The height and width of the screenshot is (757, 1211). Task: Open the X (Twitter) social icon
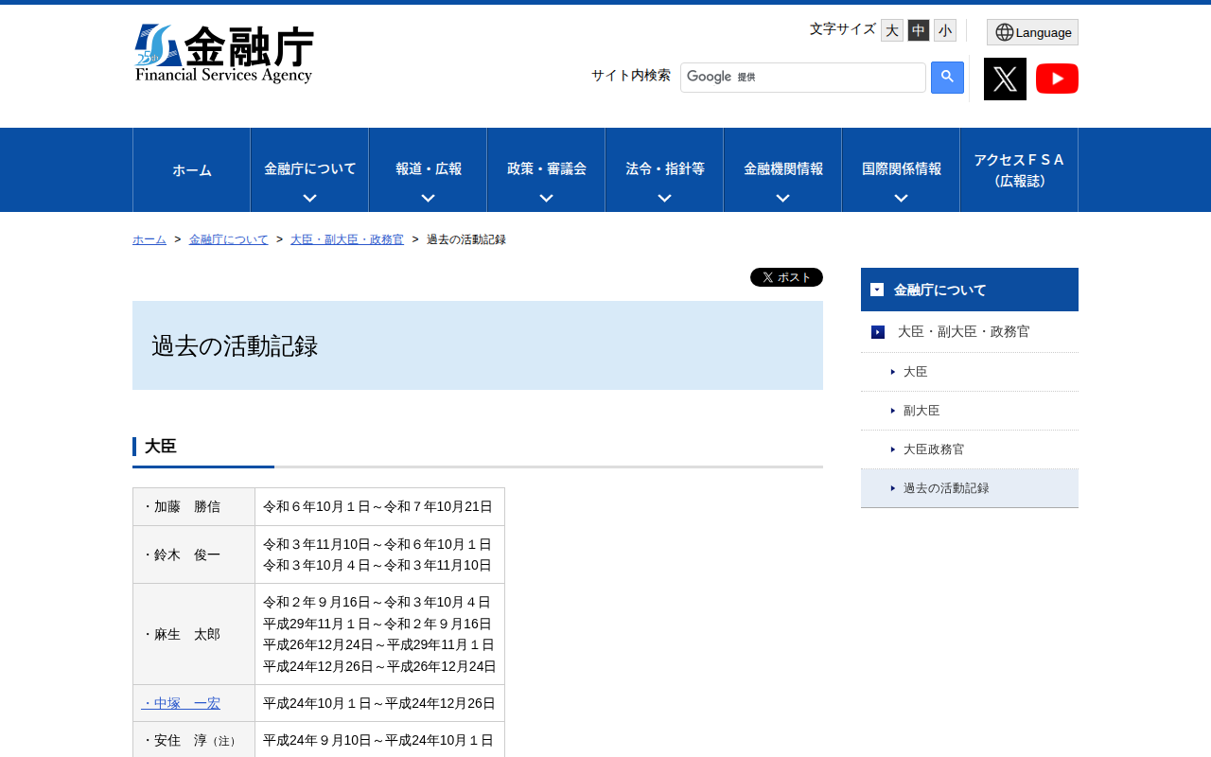tap(1005, 79)
